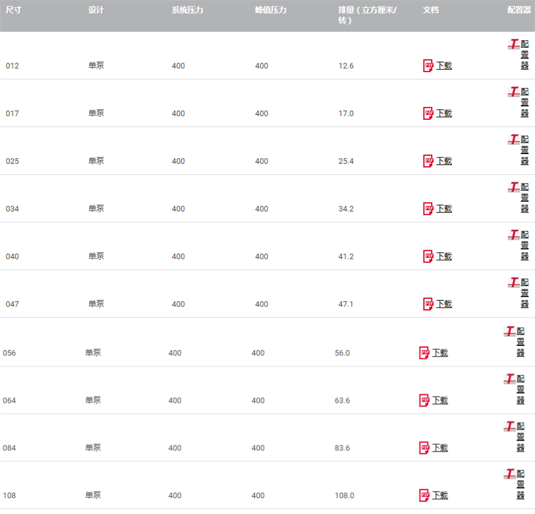This screenshot has height=514, width=535.
Task: Click the PDF icon for size 025
Action: 428,161
